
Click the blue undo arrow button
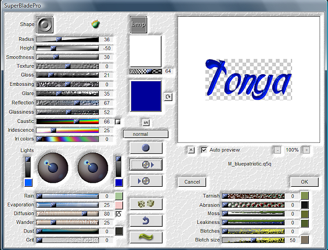[x=146, y=221]
